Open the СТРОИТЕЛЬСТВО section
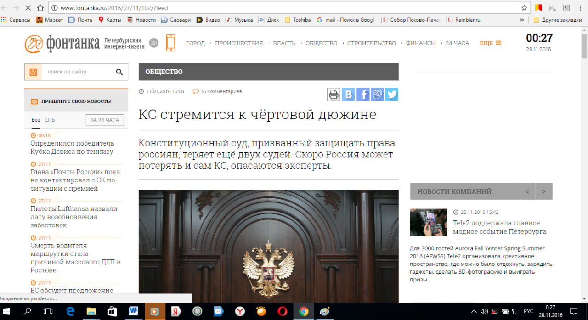 coord(372,43)
